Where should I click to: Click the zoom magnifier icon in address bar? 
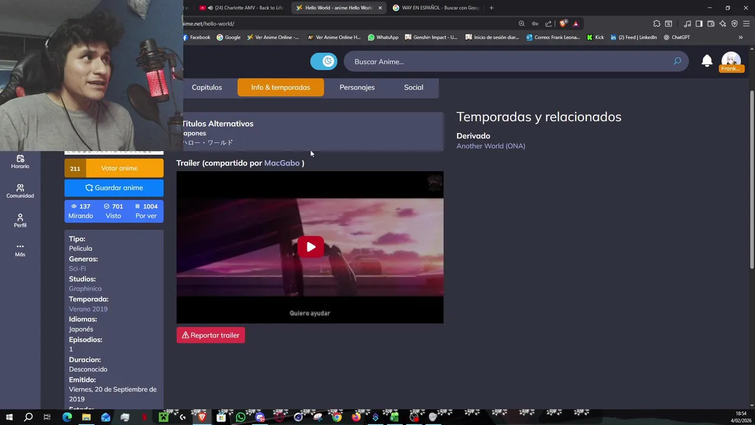pos(521,24)
